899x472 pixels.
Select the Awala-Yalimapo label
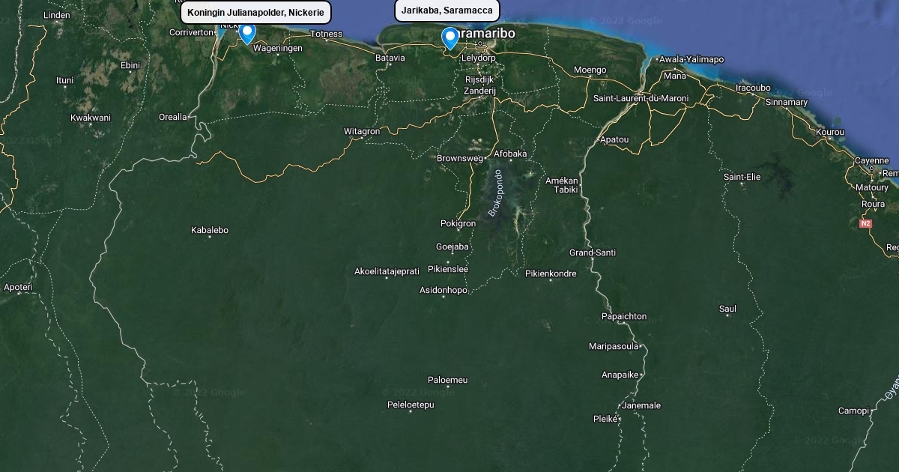pyautogui.click(x=691, y=59)
